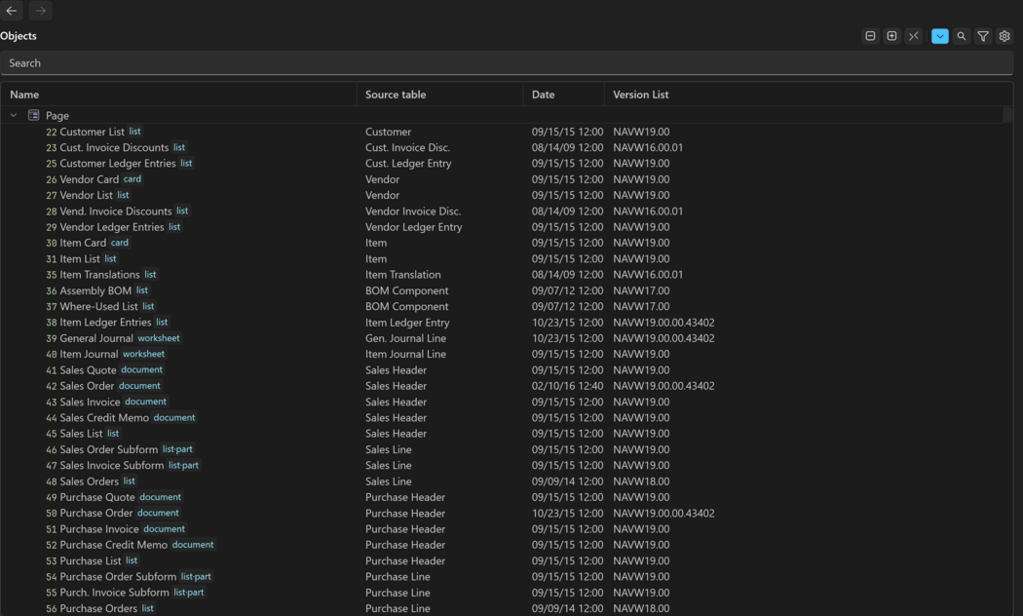Select 26 Vendor Card
1023x616 pixels.
[82, 179]
